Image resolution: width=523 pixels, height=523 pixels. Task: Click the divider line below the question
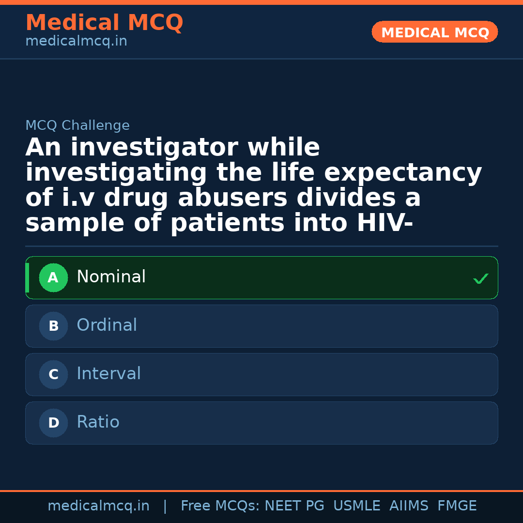tap(261, 246)
